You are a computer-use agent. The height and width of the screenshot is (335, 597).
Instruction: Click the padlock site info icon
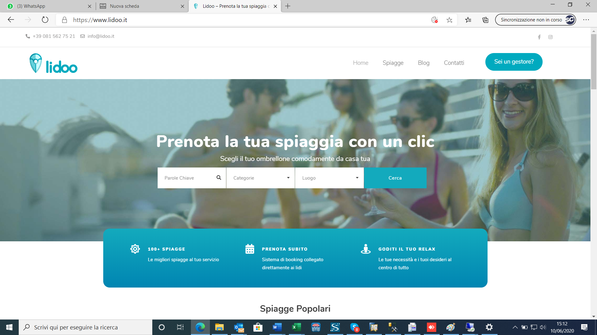click(64, 20)
